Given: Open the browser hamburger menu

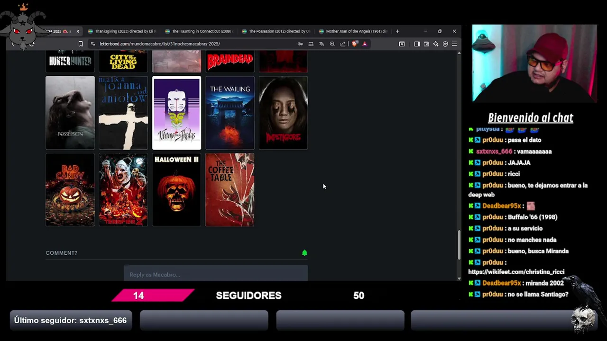Looking at the screenshot, I should pos(454,44).
